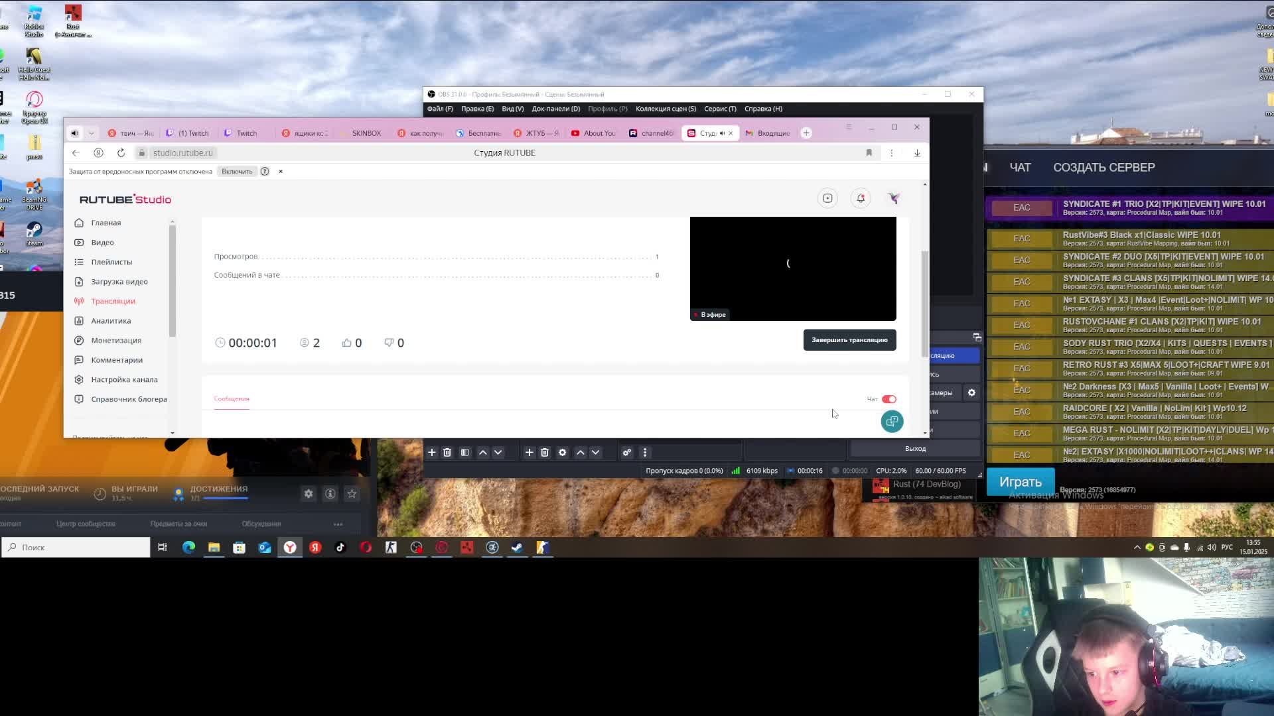Click the Аналитика sidebar icon
Viewport: 1274px width, 716px height.
click(79, 321)
